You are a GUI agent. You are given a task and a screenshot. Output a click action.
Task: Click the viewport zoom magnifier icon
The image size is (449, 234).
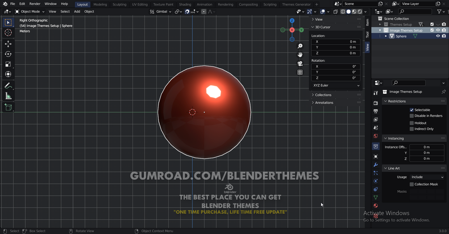[300, 46]
